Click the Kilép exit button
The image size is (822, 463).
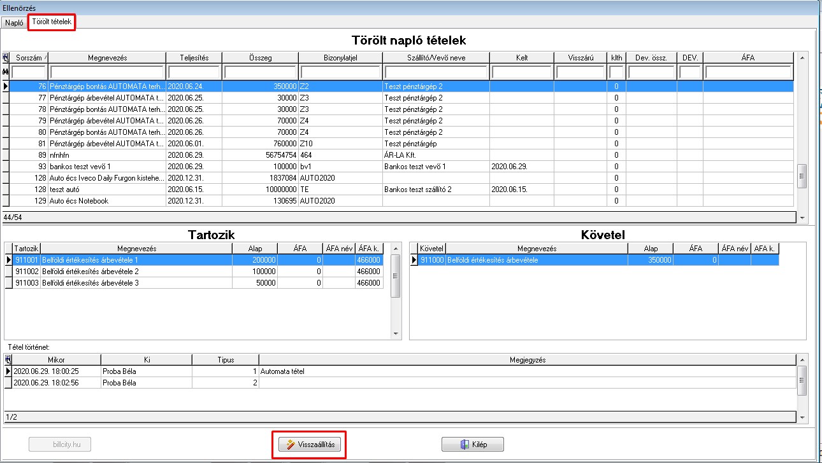(473, 445)
